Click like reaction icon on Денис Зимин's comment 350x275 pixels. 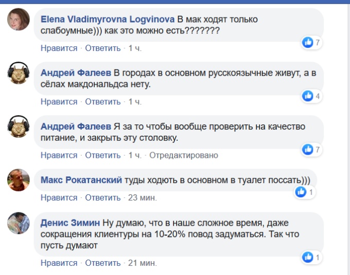coord(308,257)
